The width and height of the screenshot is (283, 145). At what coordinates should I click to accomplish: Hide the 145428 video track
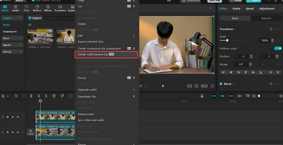click(13, 117)
